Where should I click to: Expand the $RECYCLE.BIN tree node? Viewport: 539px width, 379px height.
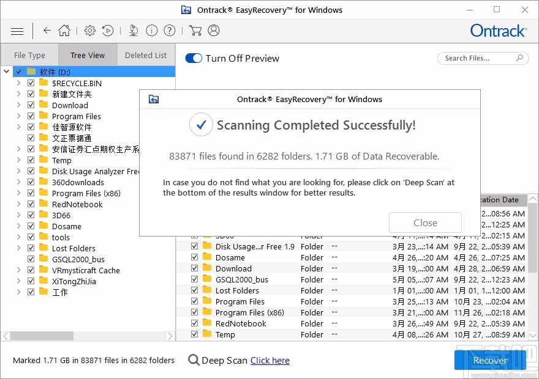18,83
